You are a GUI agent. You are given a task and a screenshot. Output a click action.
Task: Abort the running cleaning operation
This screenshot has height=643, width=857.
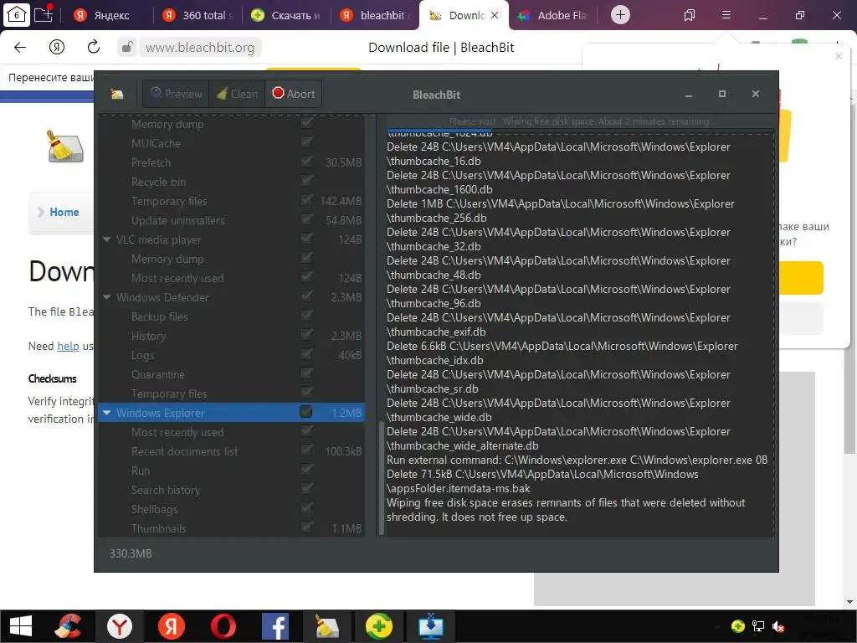tap(294, 94)
